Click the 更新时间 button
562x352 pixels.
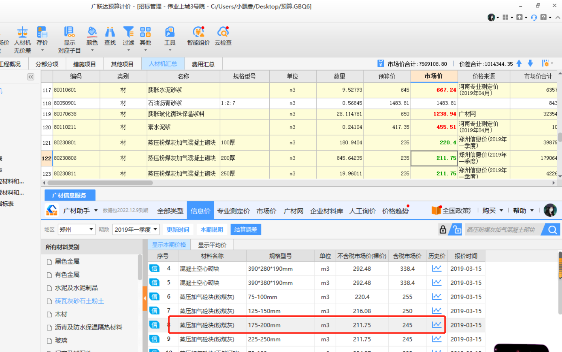178,229
